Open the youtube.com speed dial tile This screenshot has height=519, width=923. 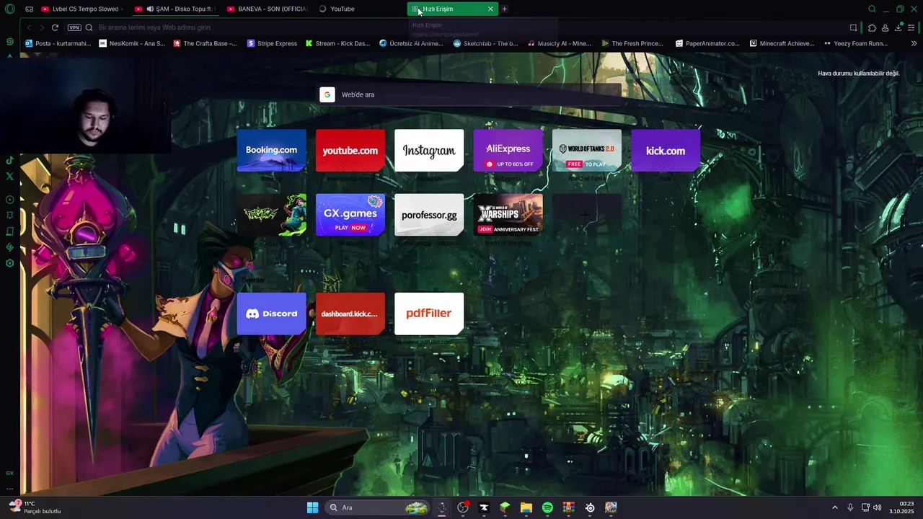pyautogui.click(x=350, y=150)
